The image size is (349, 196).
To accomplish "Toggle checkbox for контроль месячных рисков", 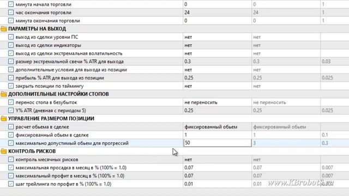I will point(11,160).
